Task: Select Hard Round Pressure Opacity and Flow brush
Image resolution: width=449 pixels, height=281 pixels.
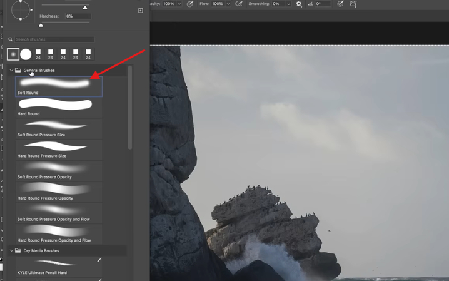Action: point(59,234)
